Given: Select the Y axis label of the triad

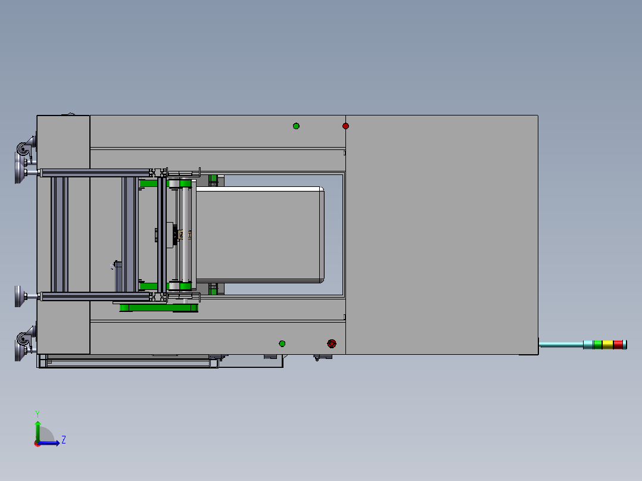Looking at the screenshot, I should [x=38, y=414].
